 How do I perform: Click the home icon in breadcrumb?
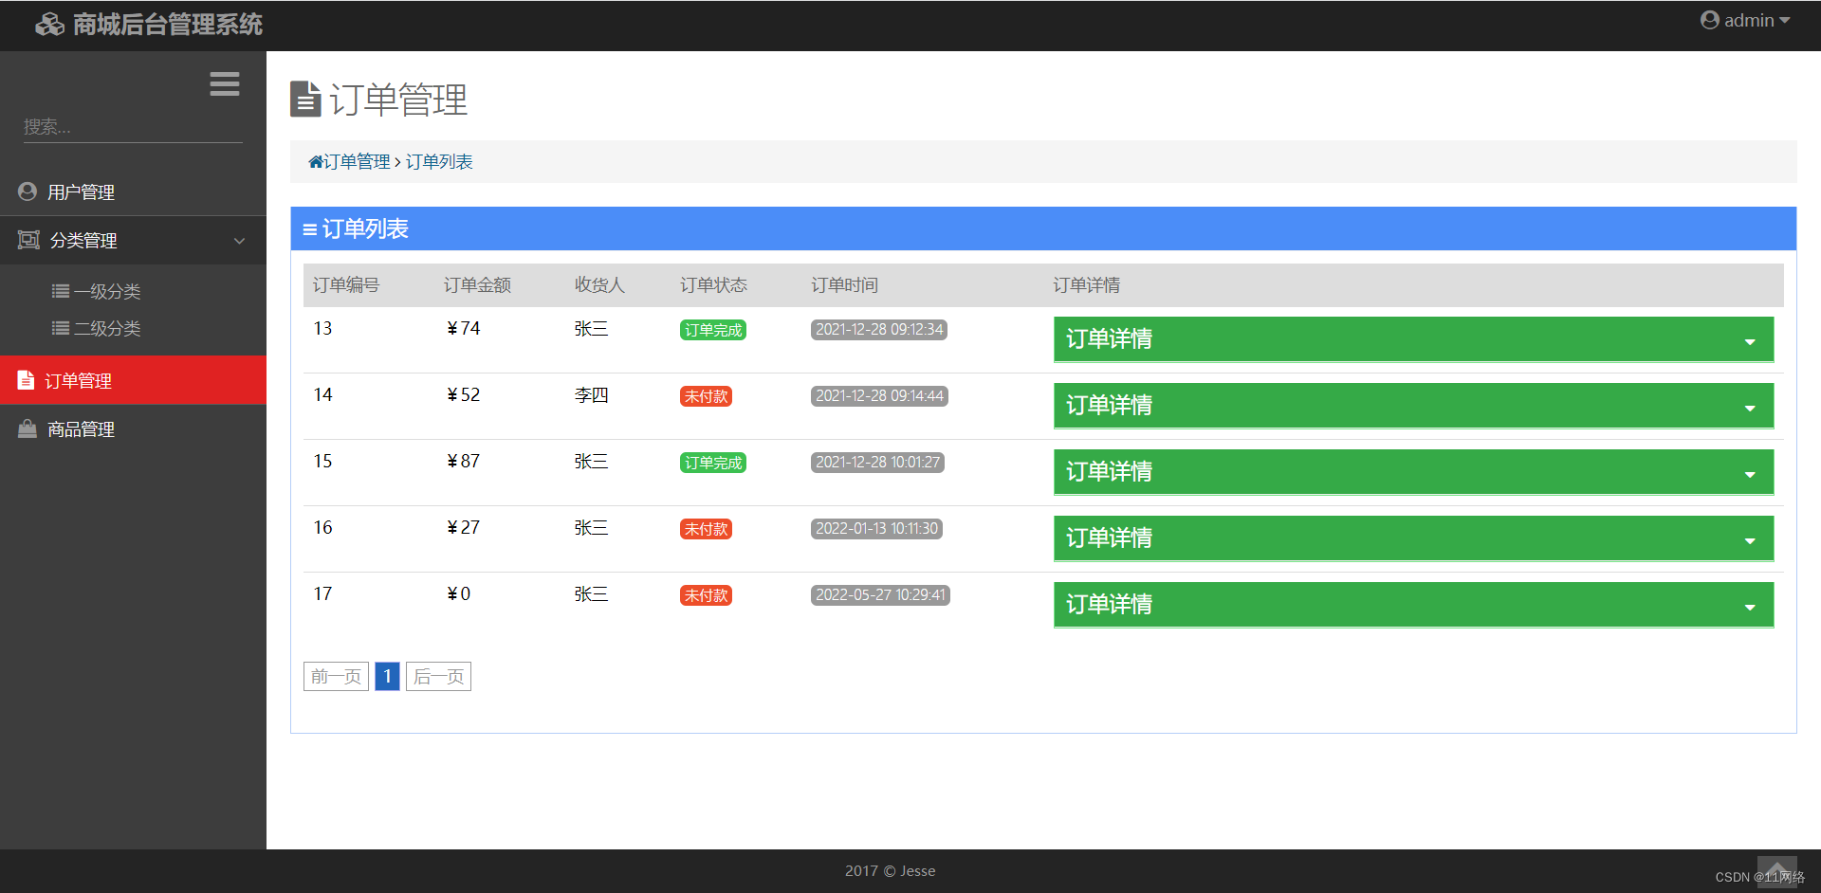[316, 162]
